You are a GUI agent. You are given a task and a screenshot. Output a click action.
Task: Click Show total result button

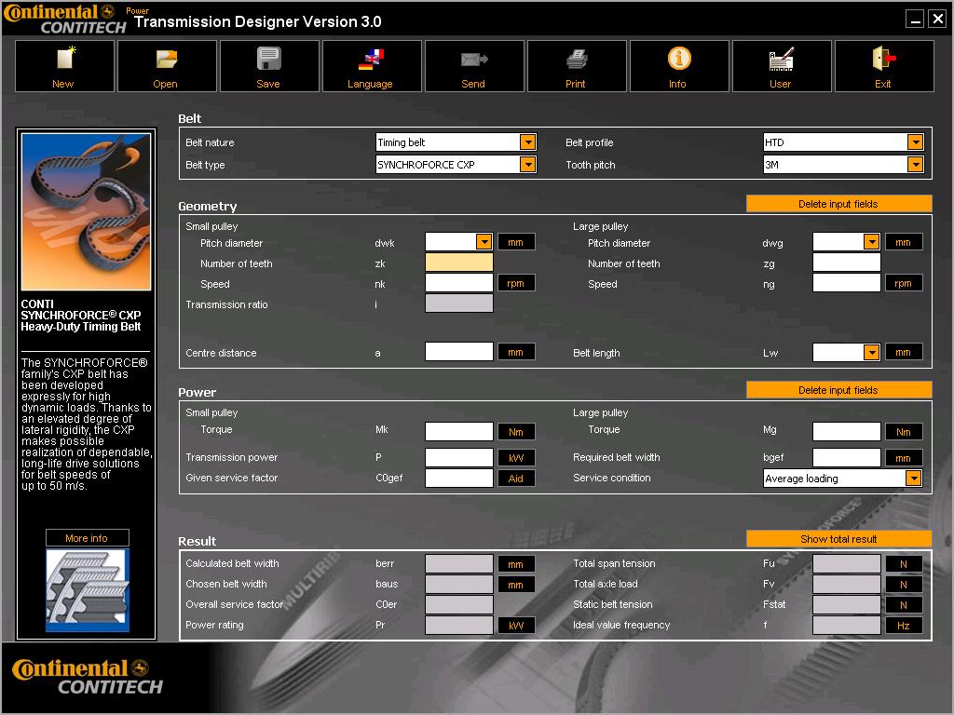click(838, 539)
